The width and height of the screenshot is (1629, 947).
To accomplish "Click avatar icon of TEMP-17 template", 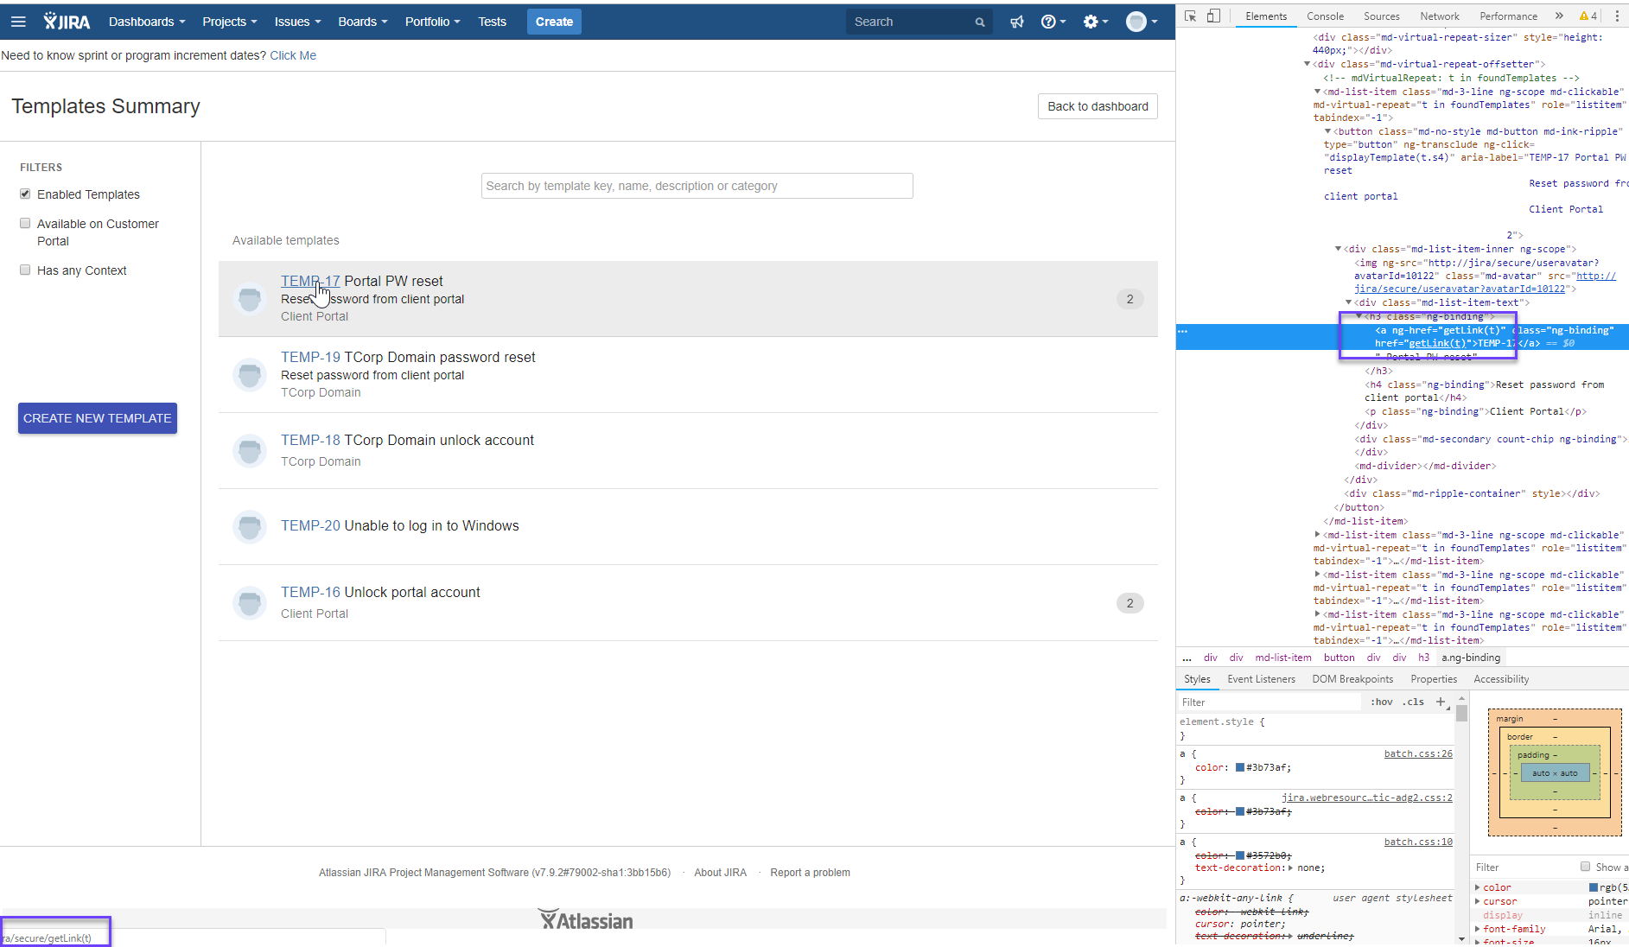I will [250, 299].
